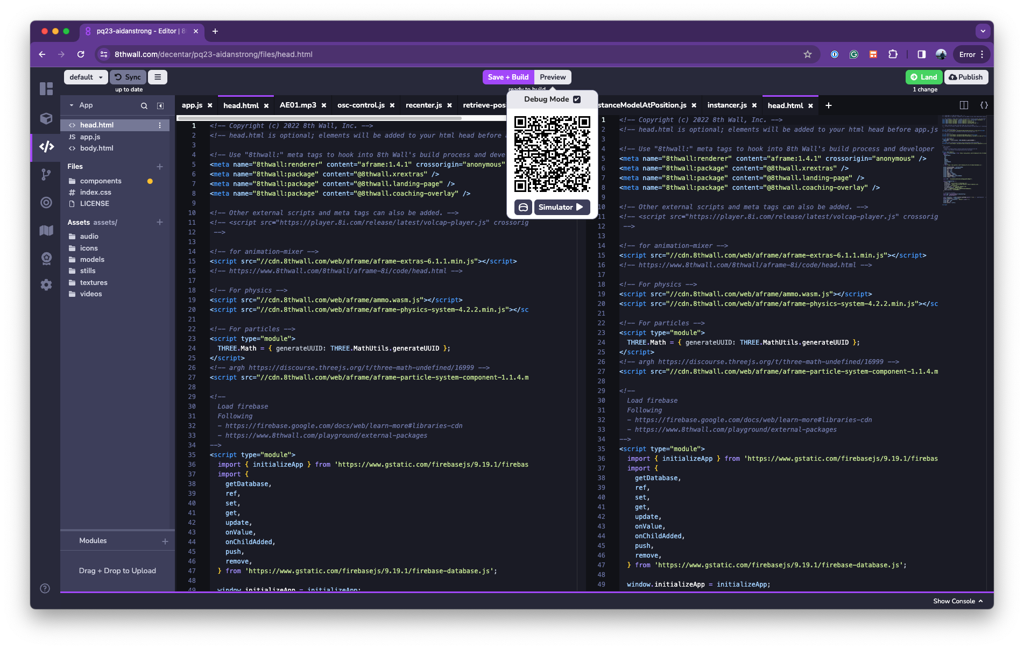This screenshot has width=1024, height=649.
Task: Open the 3D cube assets sidebar icon
Action: [x=46, y=118]
